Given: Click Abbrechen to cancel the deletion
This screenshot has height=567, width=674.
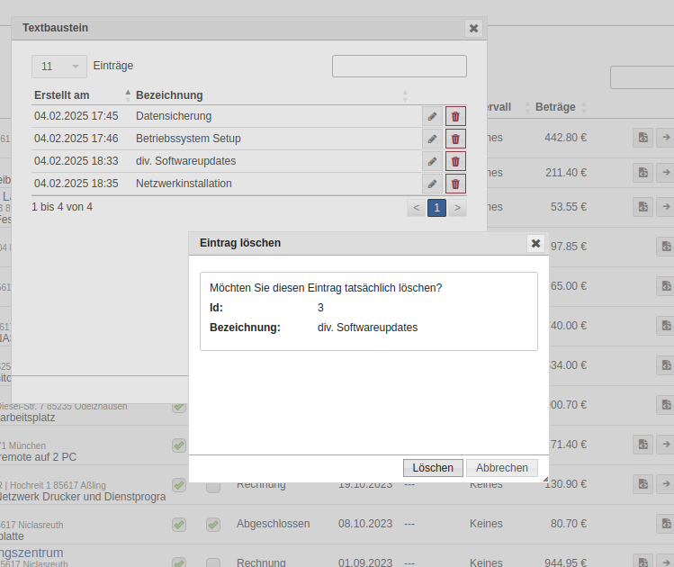Looking at the screenshot, I should (501, 468).
